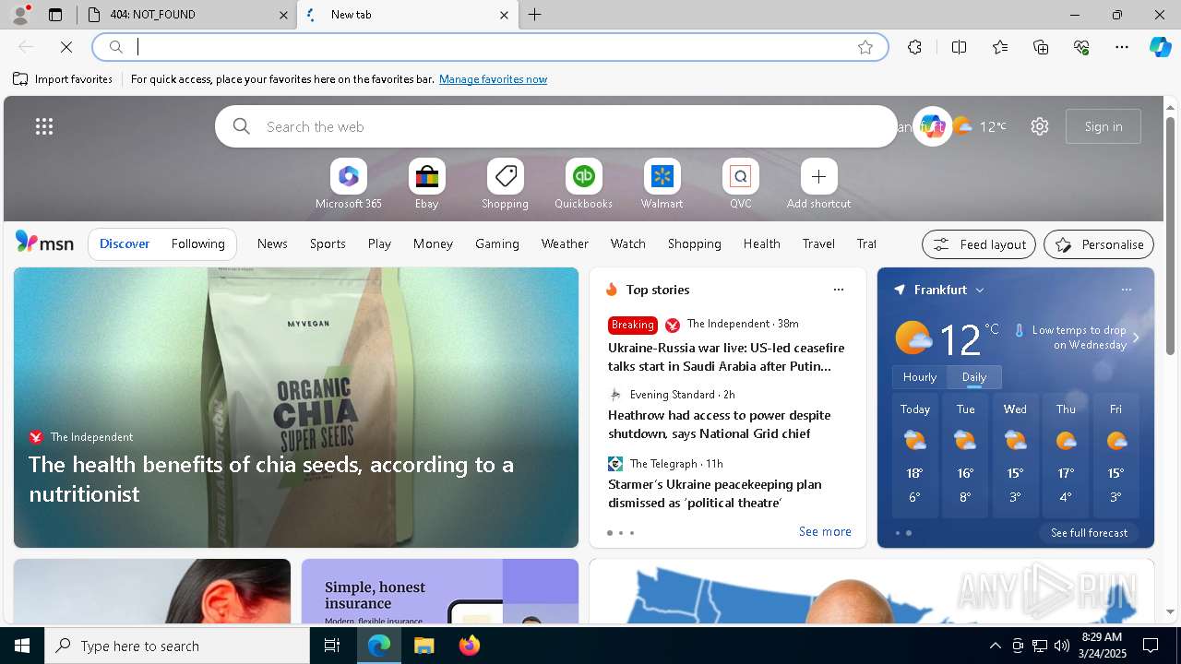Click the Personalise button

(x=1099, y=244)
